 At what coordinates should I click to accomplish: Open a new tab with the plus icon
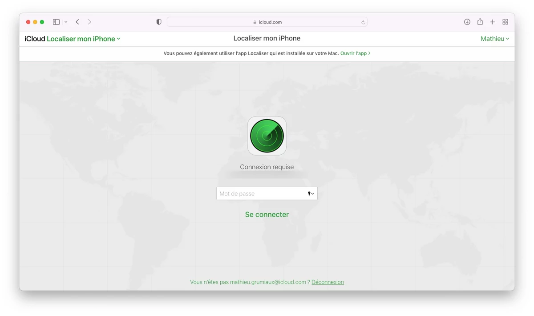click(x=493, y=22)
